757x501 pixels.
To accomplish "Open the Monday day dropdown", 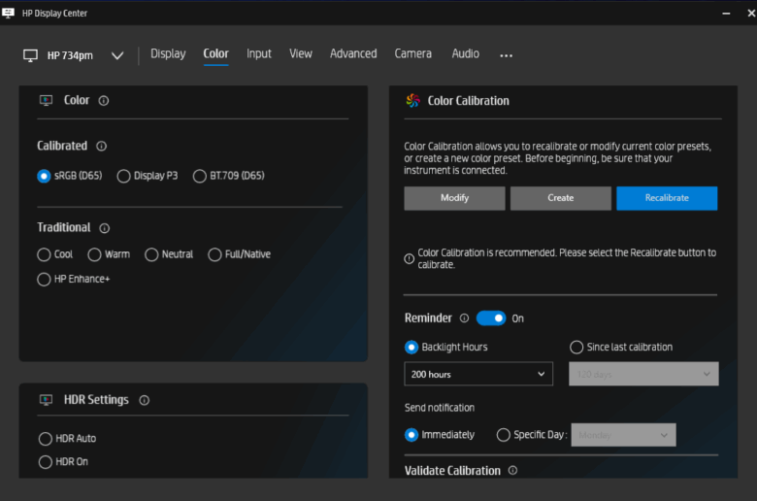I will point(623,435).
